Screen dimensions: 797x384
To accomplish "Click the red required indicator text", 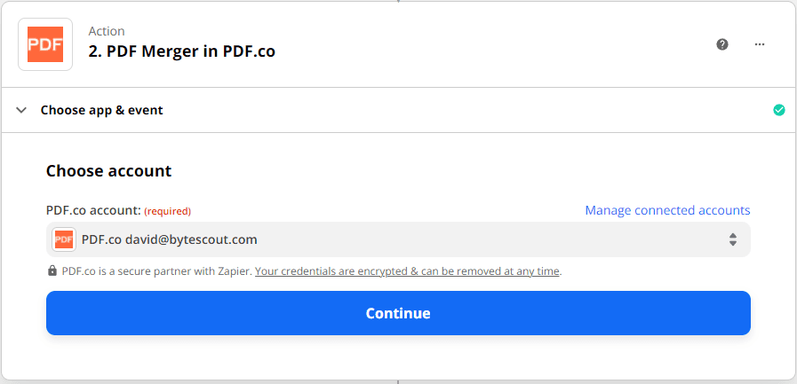I will point(168,211).
